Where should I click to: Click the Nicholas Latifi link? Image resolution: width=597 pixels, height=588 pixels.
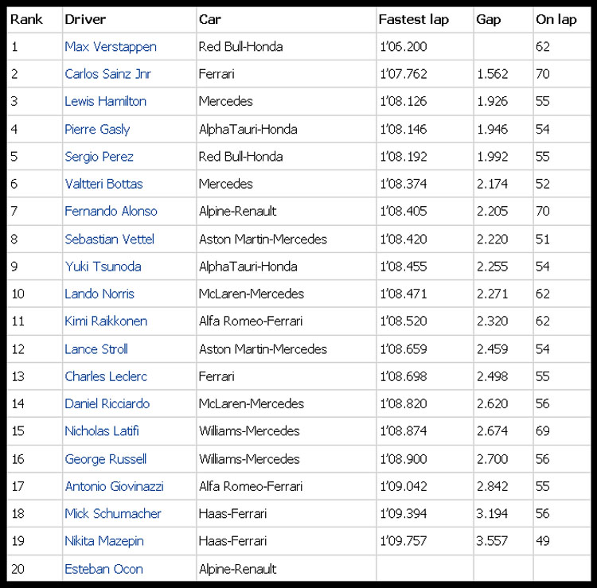pos(102,431)
